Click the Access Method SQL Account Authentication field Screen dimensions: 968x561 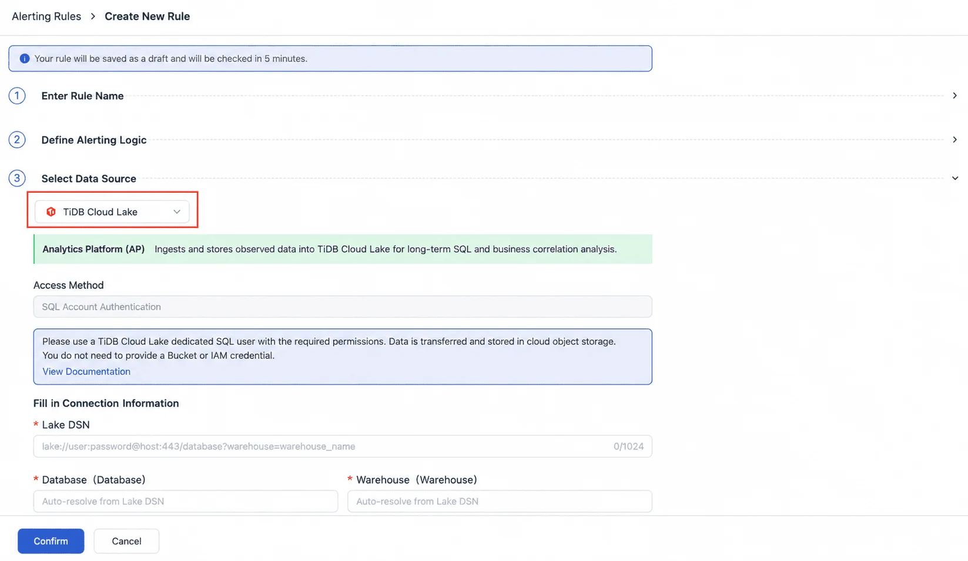pos(343,307)
